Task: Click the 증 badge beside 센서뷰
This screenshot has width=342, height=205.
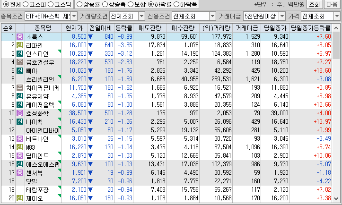Action: tap(20, 172)
